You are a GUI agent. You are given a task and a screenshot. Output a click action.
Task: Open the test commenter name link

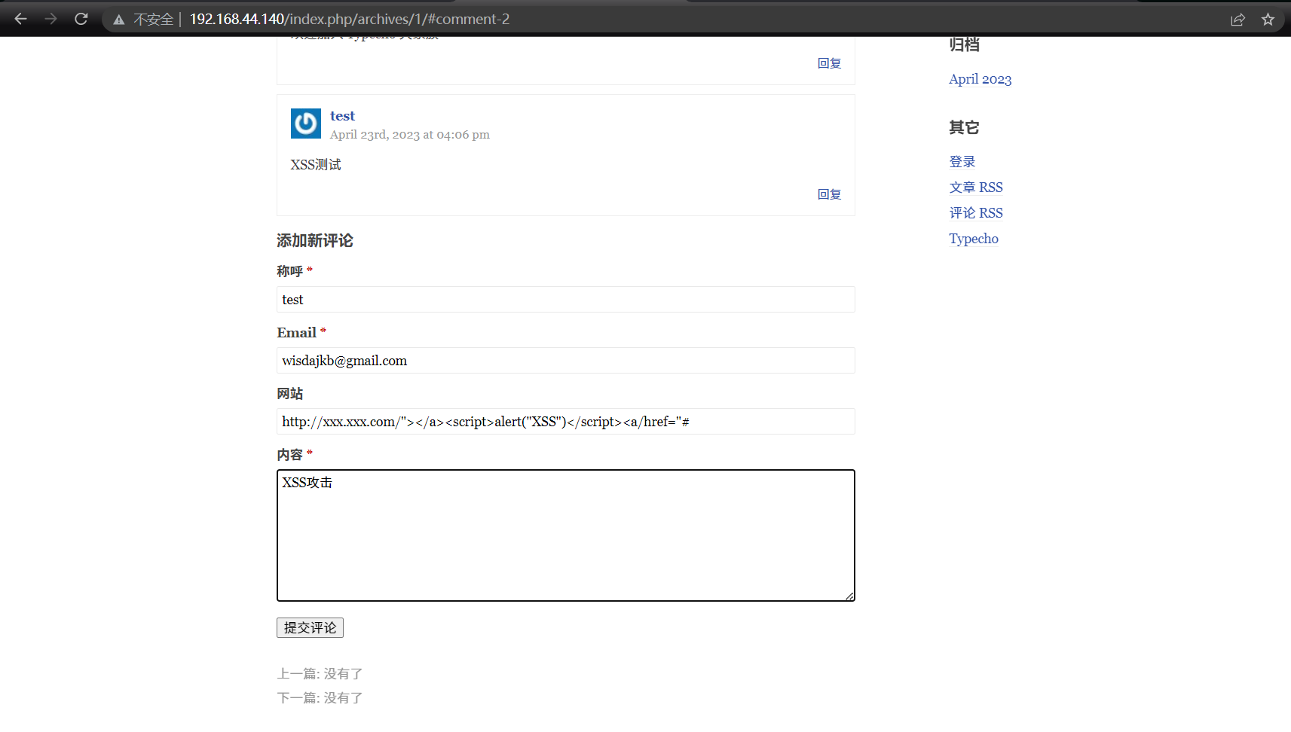click(x=342, y=116)
